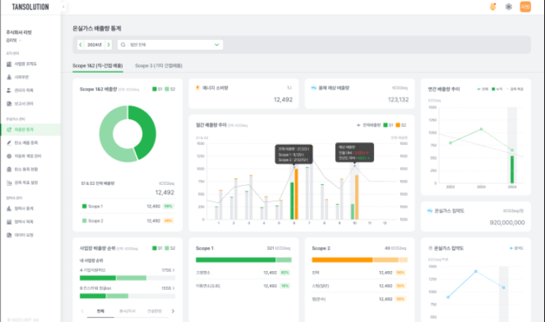The image size is (545, 322).
Task: Open 탄소 배출 등록 in the sidebar
Action: pyautogui.click(x=28, y=143)
